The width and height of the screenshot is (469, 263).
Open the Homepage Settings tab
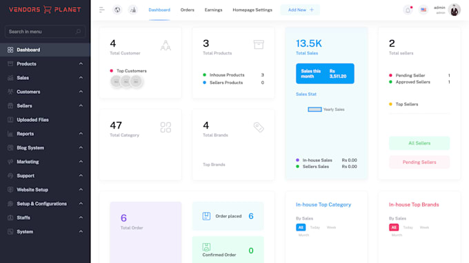tap(252, 10)
